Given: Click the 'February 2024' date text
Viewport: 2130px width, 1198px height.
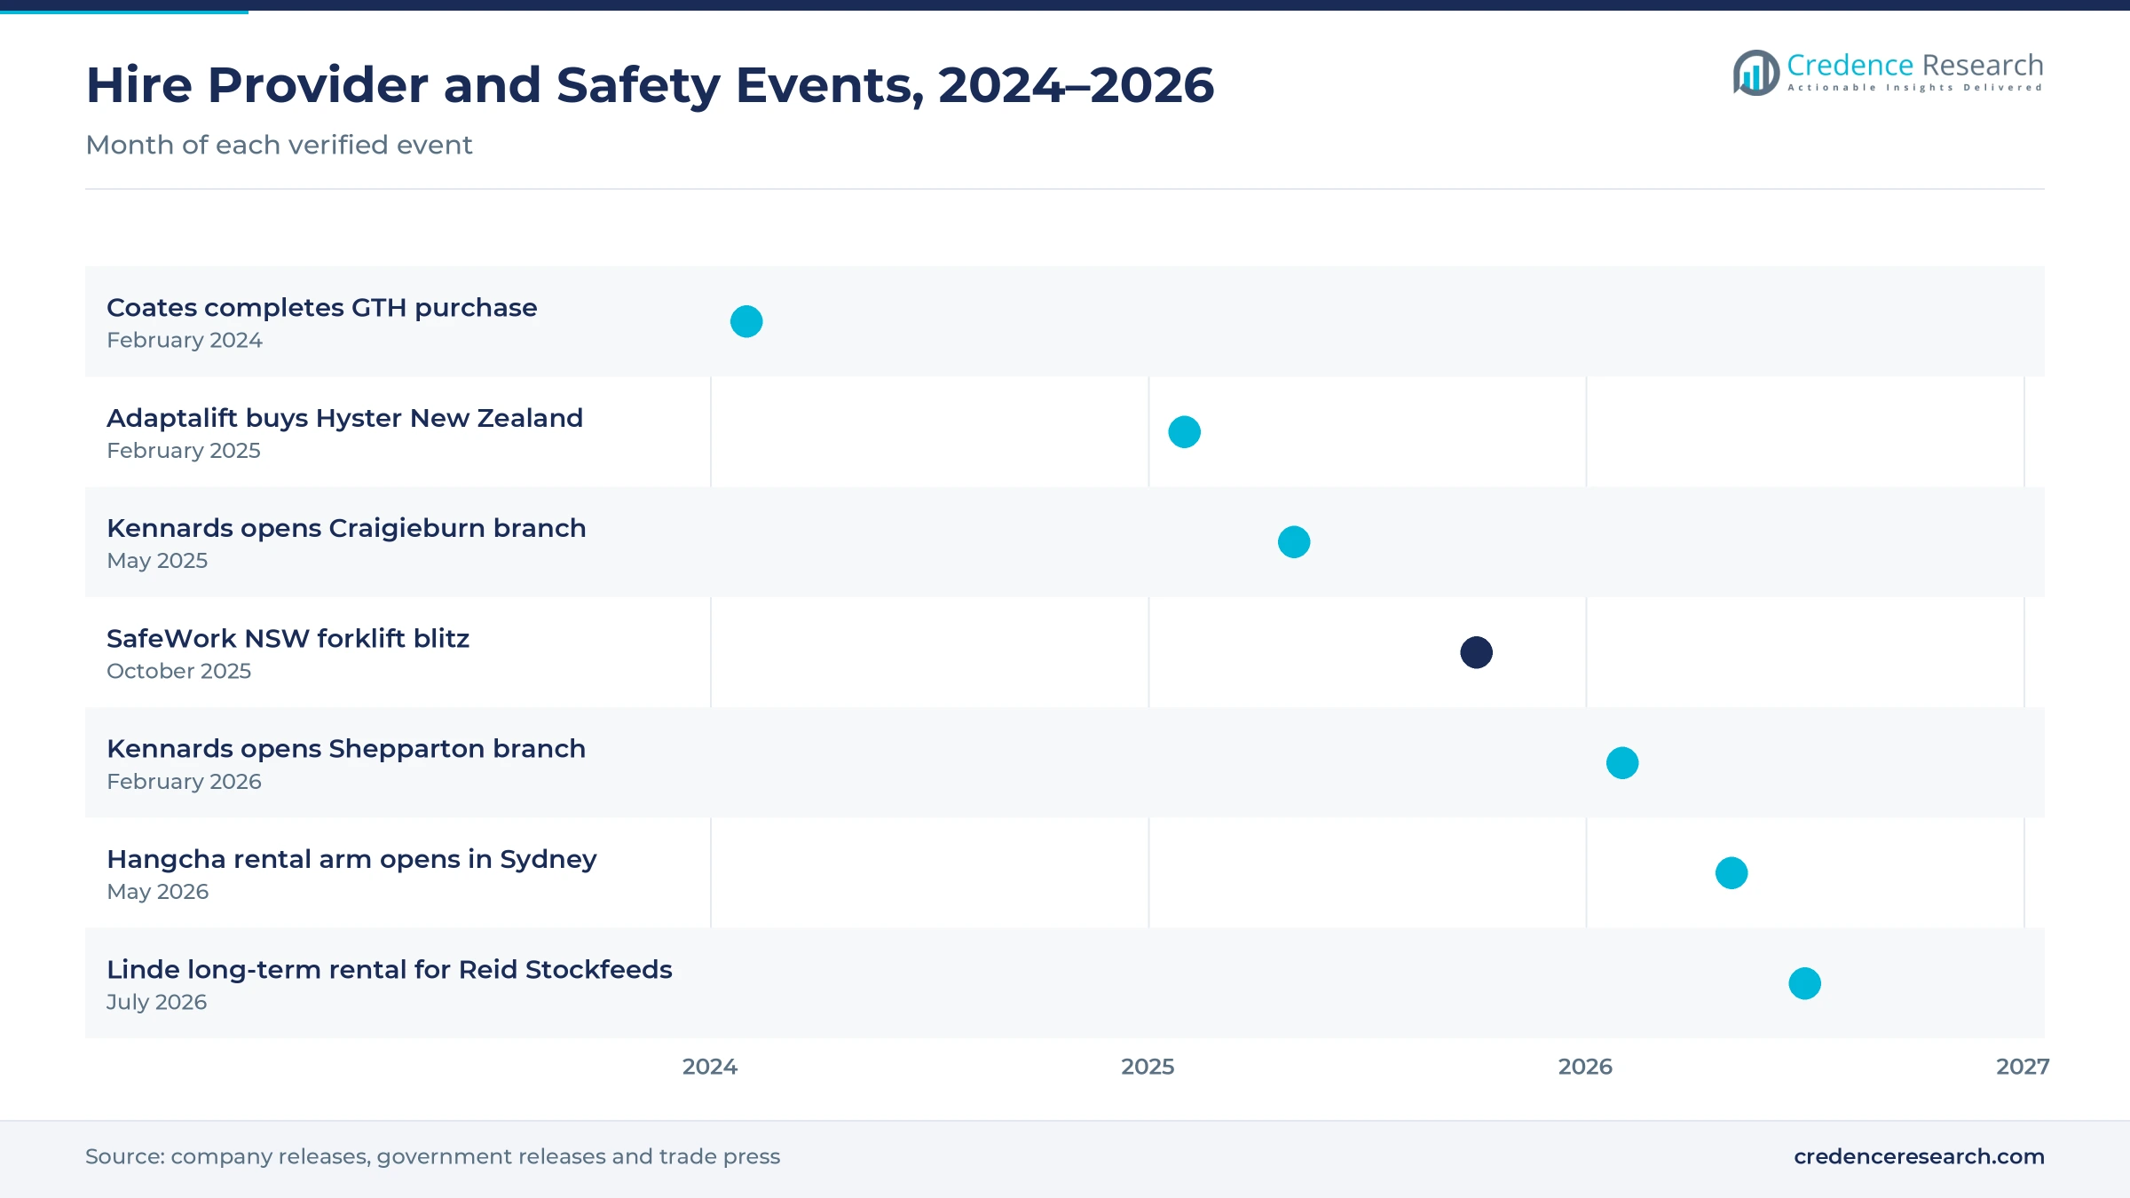Looking at the screenshot, I should pos(185,341).
